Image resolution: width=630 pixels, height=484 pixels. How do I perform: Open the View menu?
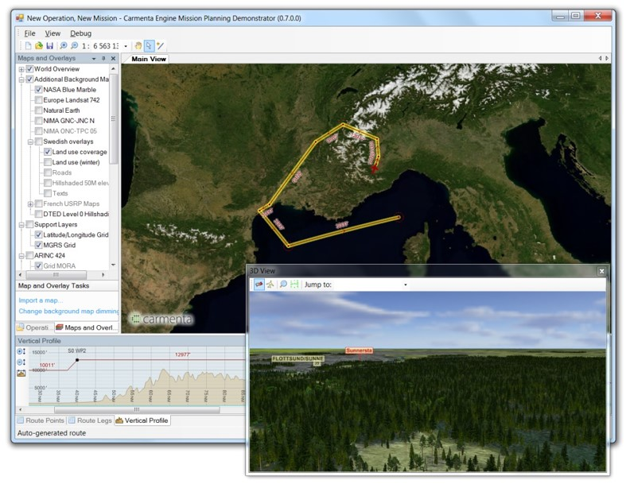pyautogui.click(x=52, y=33)
